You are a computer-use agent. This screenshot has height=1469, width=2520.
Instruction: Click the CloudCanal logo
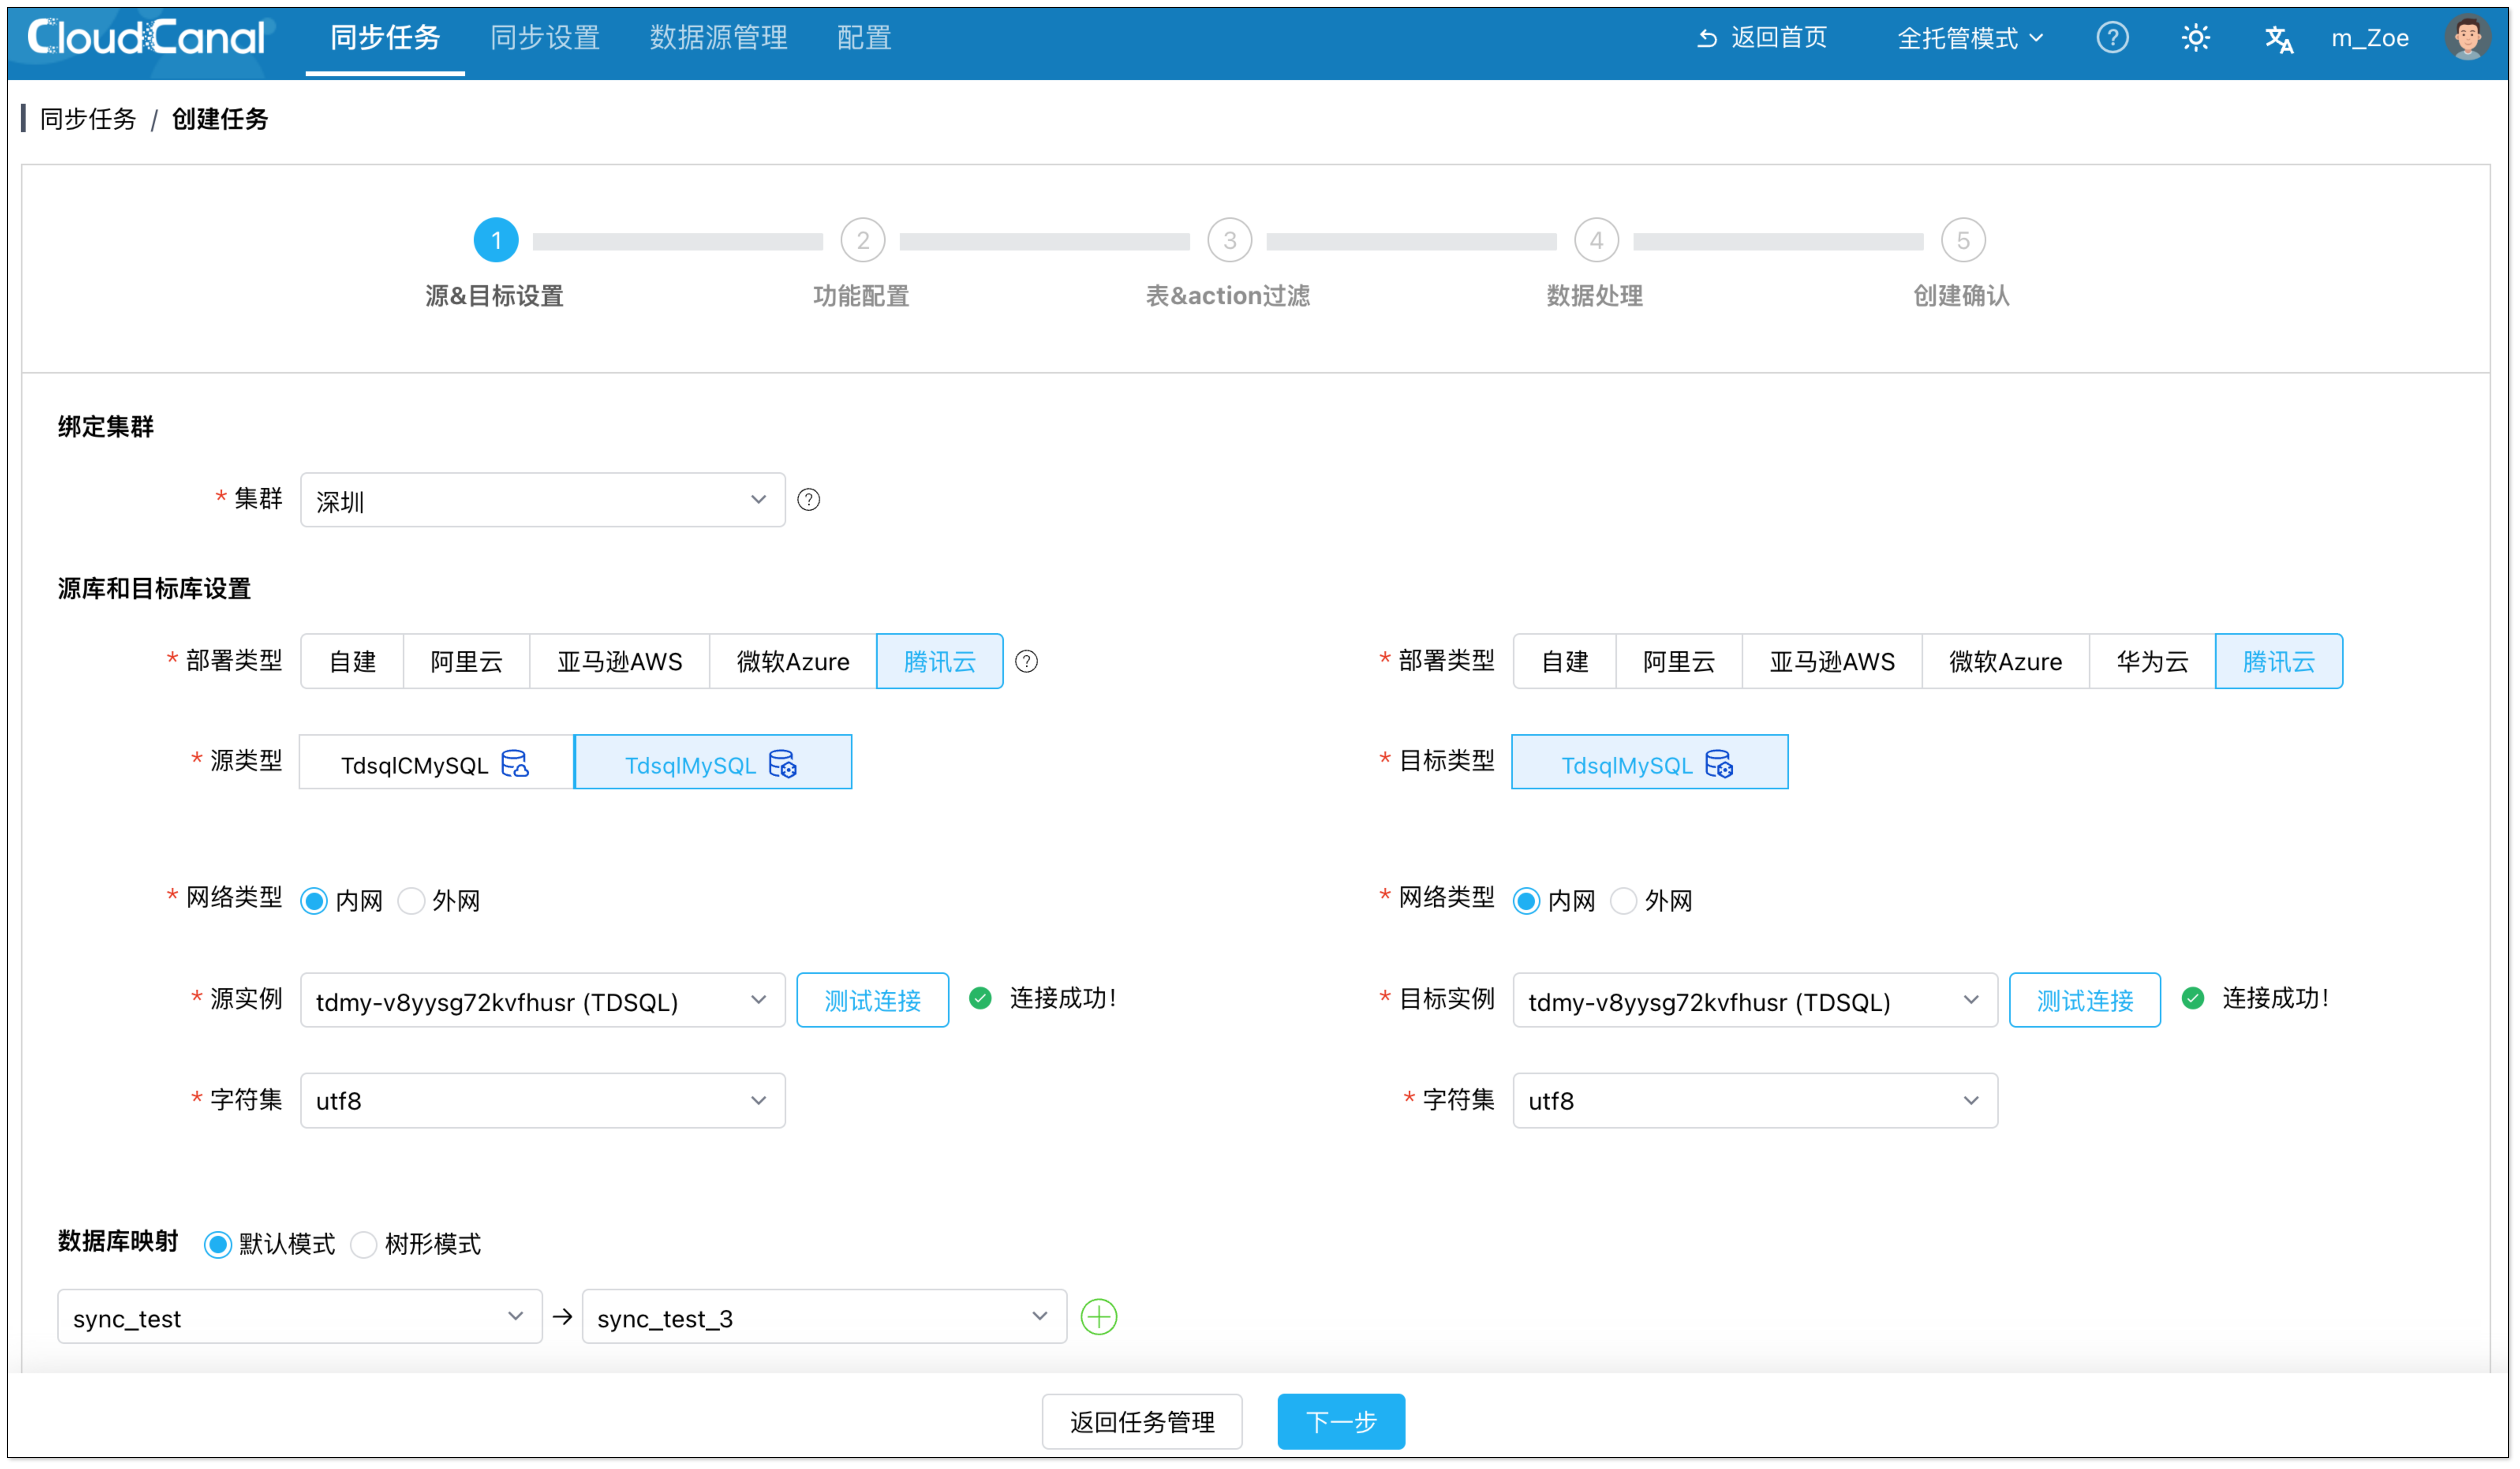[x=146, y=38]
